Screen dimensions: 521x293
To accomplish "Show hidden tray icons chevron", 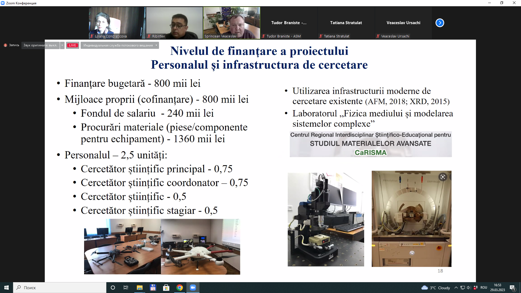I will tap(456, 288).
